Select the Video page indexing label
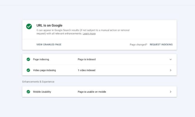Screen dimensions: 195x117 (44, 70)
